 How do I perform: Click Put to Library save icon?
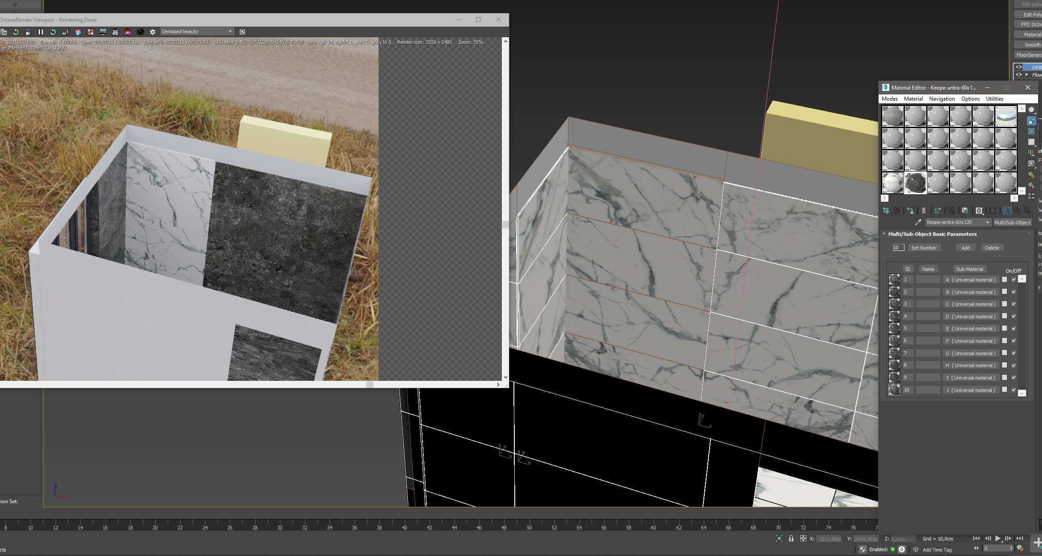click(x=965, y=211)
